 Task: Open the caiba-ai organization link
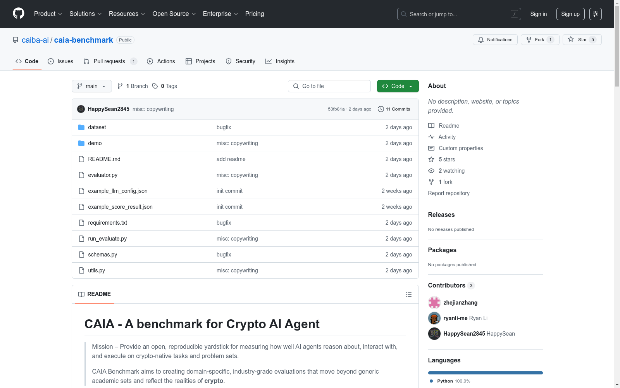pos(35,40)
